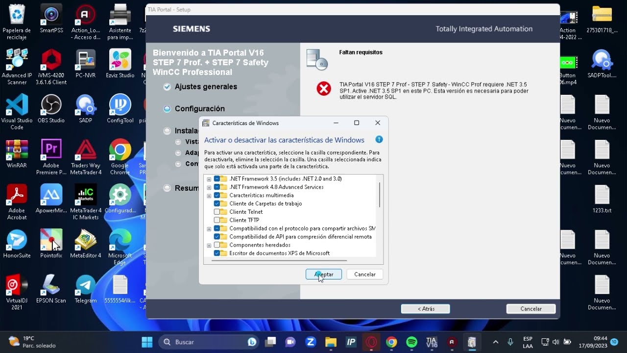
Task: Open Windows Start menu
Action: pyautogui.click(x=147, y=342)
